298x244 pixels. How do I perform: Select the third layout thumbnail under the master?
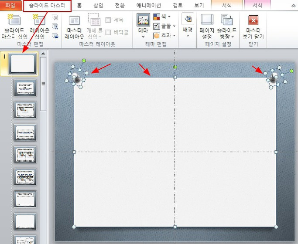tap(25, 132)
